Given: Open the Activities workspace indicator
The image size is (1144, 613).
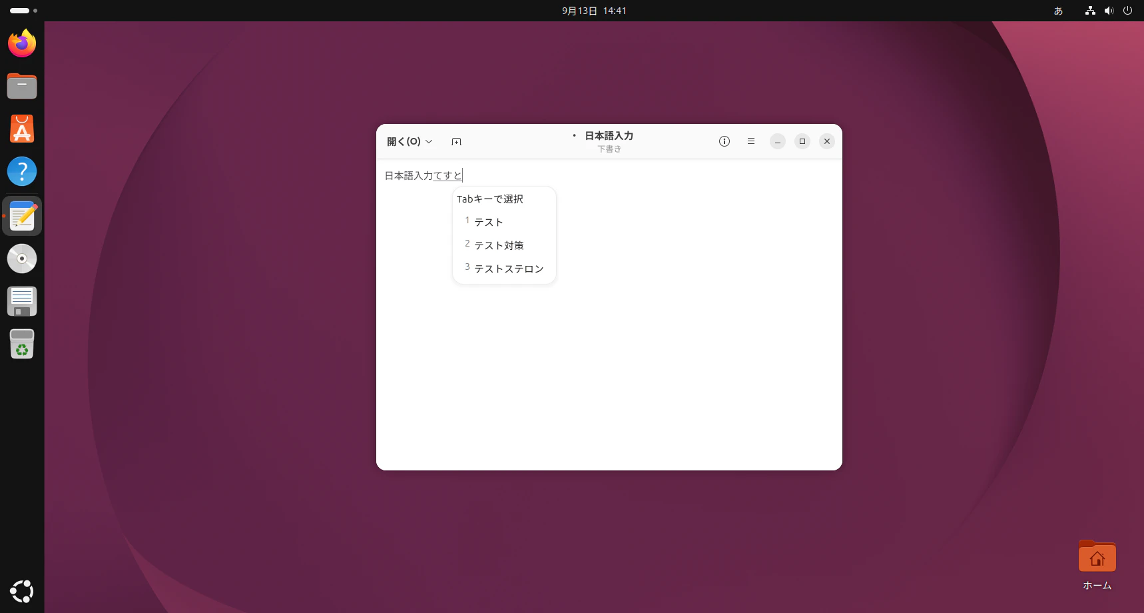Looking at the screenshot, I should (x=23, y=11).
